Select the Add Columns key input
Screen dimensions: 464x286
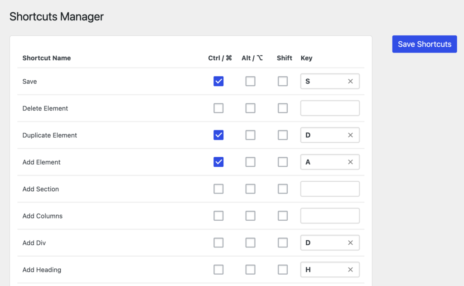coord(330,216)
